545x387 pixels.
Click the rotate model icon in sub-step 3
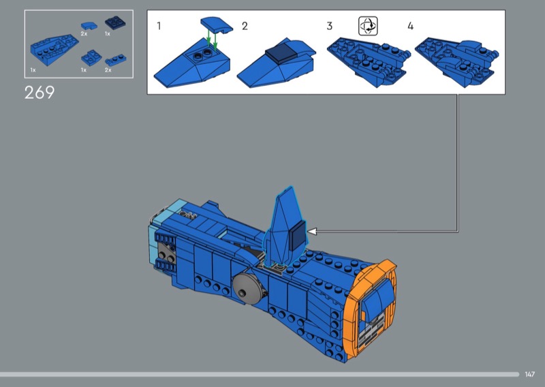click(368, 27)
